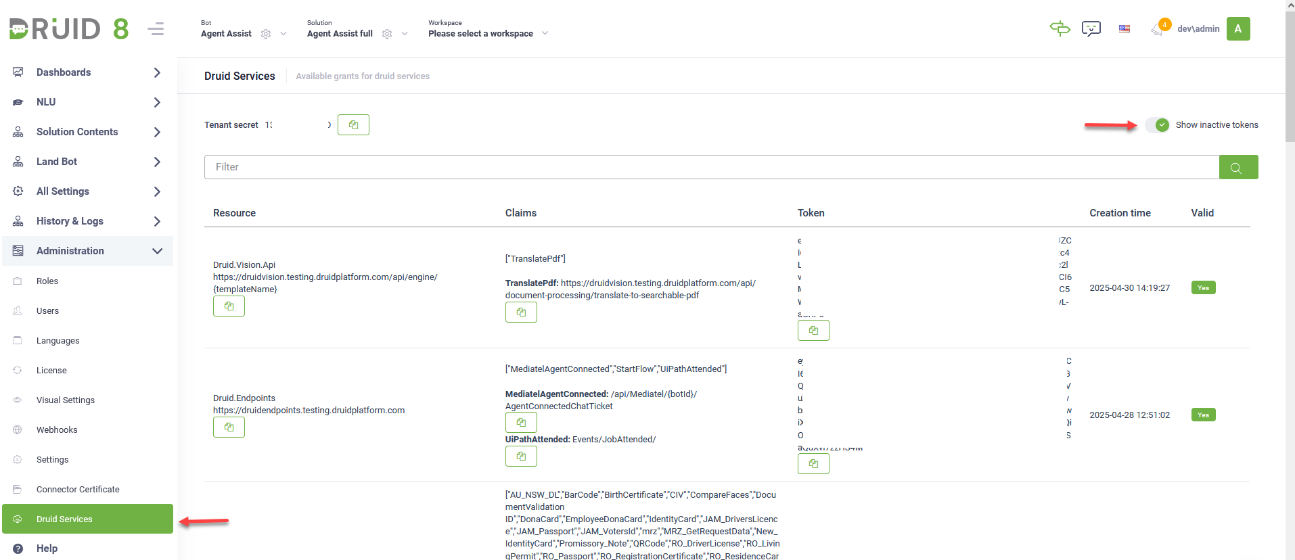Open the Bot selector dropdown arrow
The image size is (1295, 560).
point(283,34)
